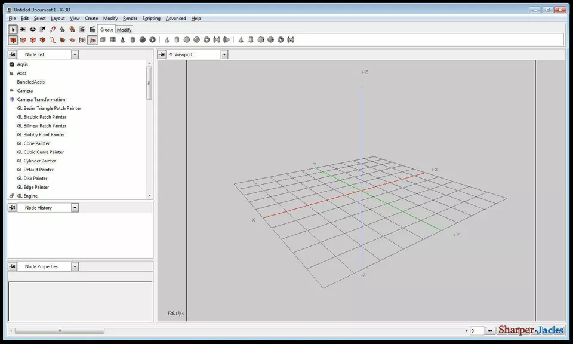Switch to the Modify tab
The height and width of the screenshot is (344, 573).
[x=124, y=29]
